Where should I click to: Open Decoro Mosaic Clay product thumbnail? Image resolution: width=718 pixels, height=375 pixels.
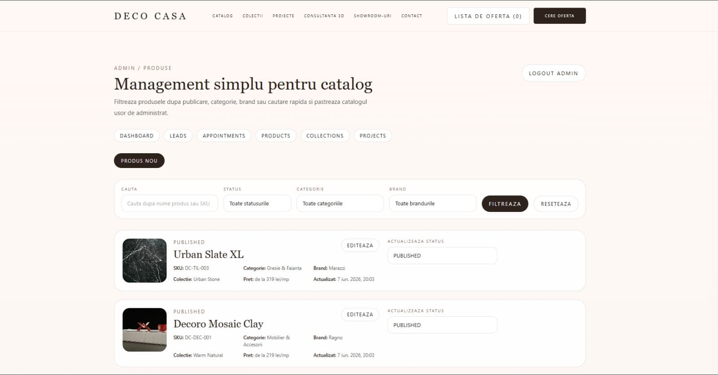[x=144, y=330]
